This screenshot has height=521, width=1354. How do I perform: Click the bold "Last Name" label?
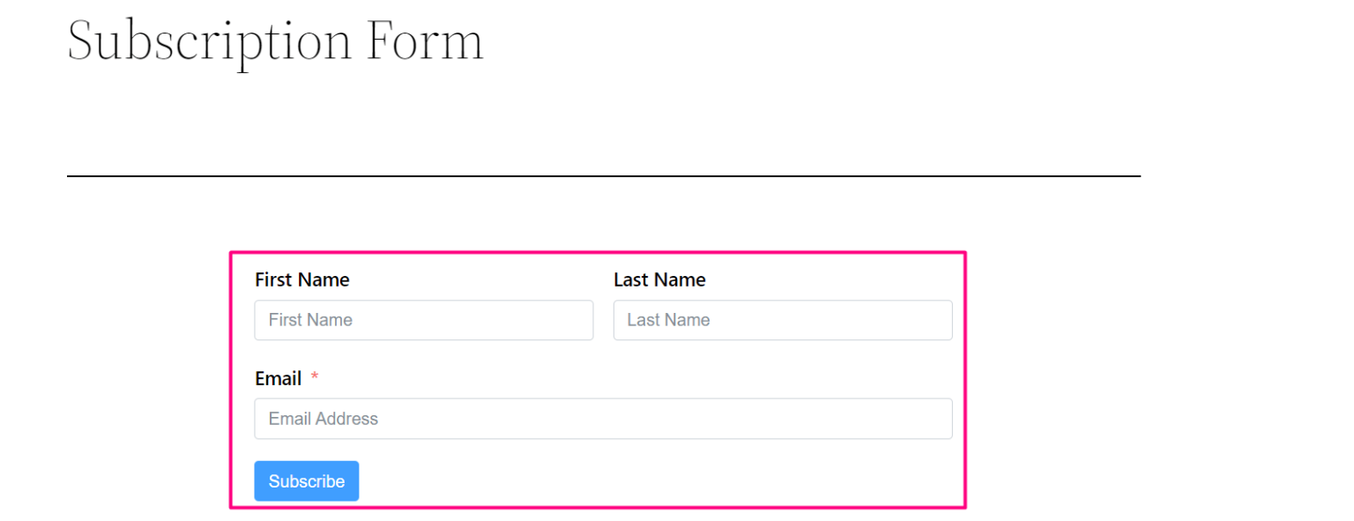point(659,280)
